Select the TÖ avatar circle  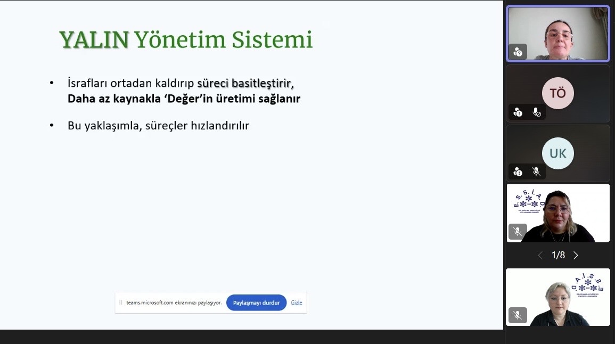pos(557,93)
